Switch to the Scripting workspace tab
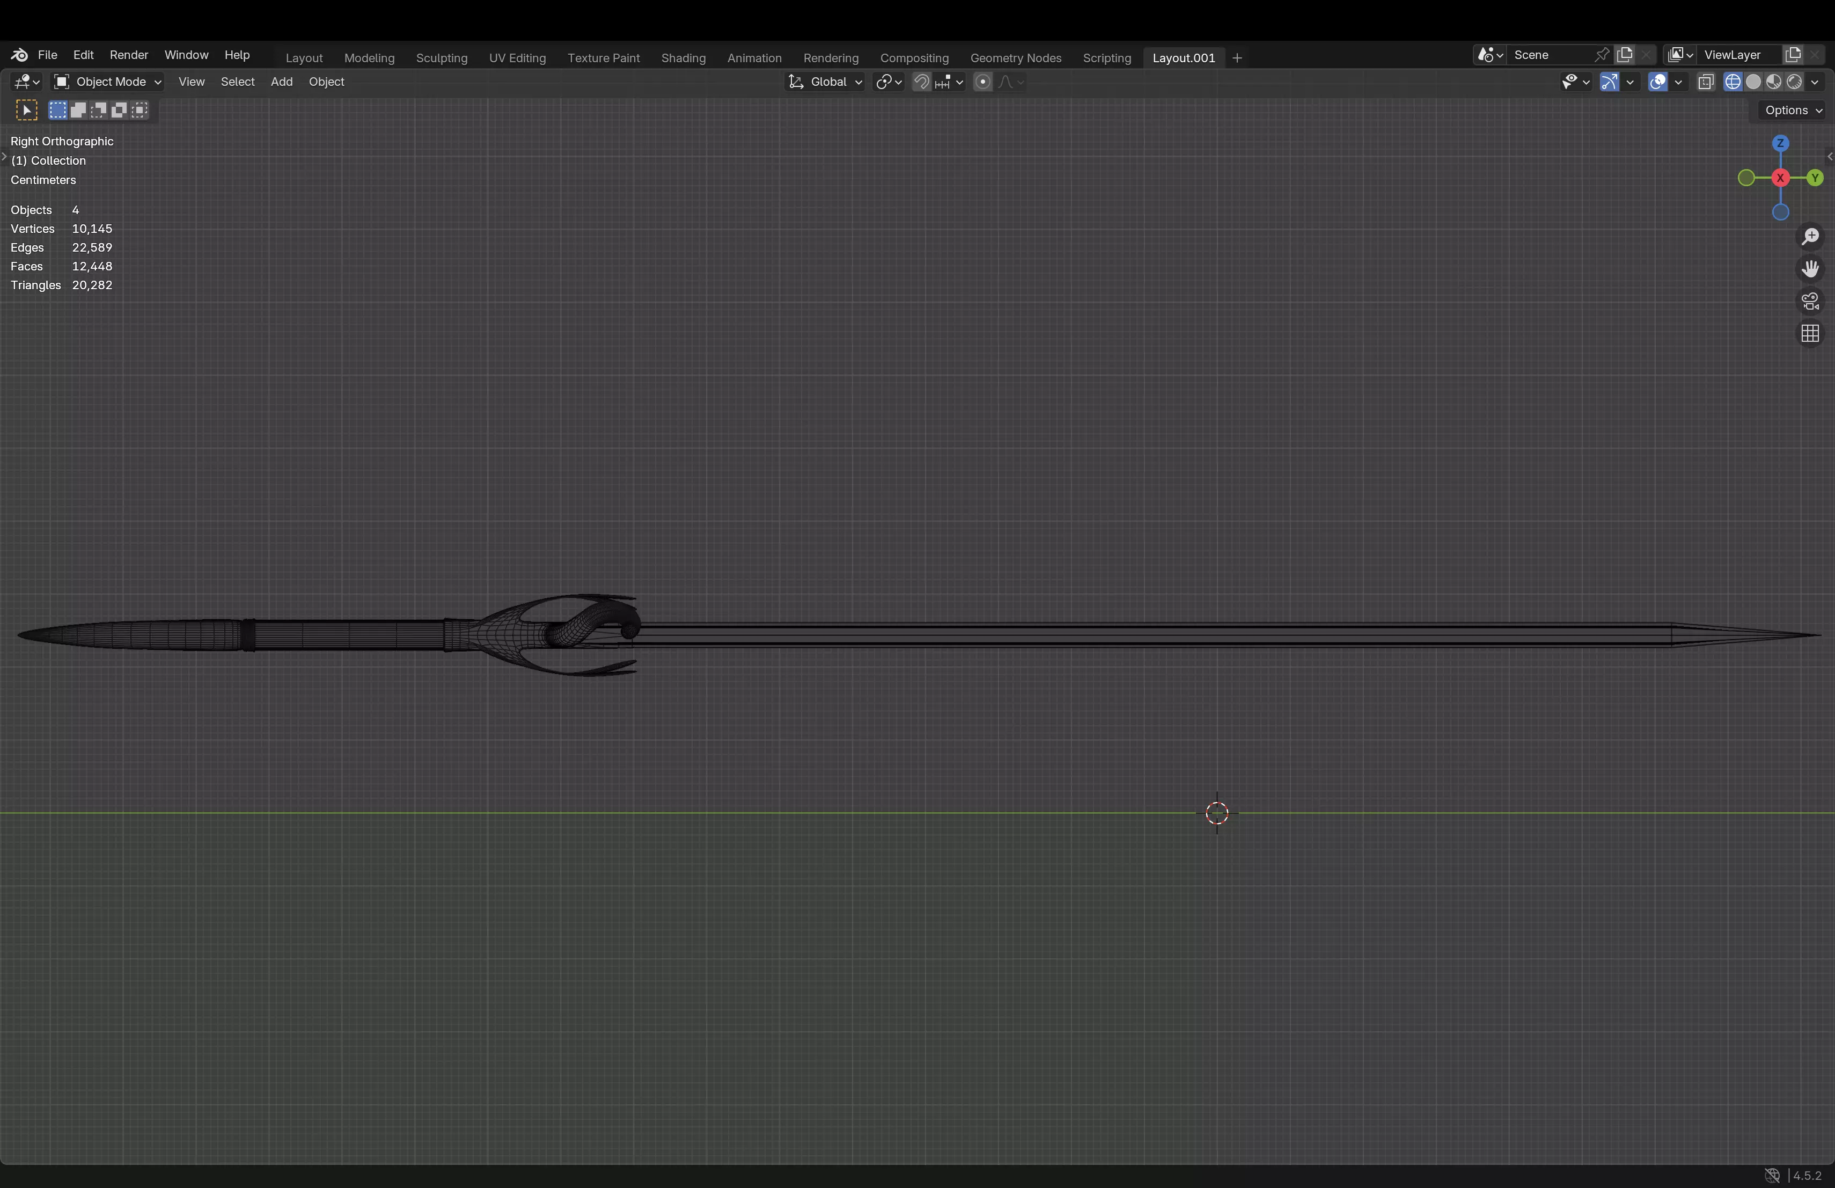Viewport: 1835px width, 1188px height. click(x=1106, y=58)
